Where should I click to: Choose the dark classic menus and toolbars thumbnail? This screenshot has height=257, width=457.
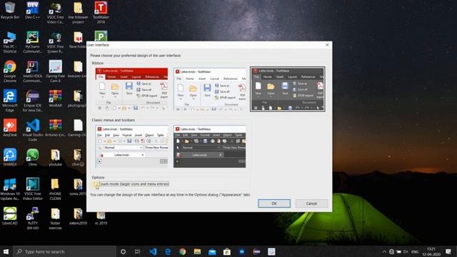point(209,146)
